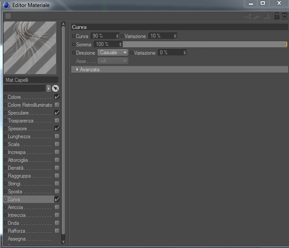Click the lock icon in top toolbar
The width and height of the screenshot is (289, 248).
(277, 16)
